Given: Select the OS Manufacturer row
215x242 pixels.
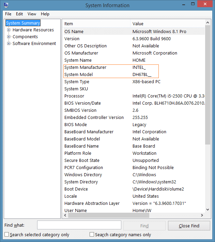Looking at the screenshot, I should [134, 53].
